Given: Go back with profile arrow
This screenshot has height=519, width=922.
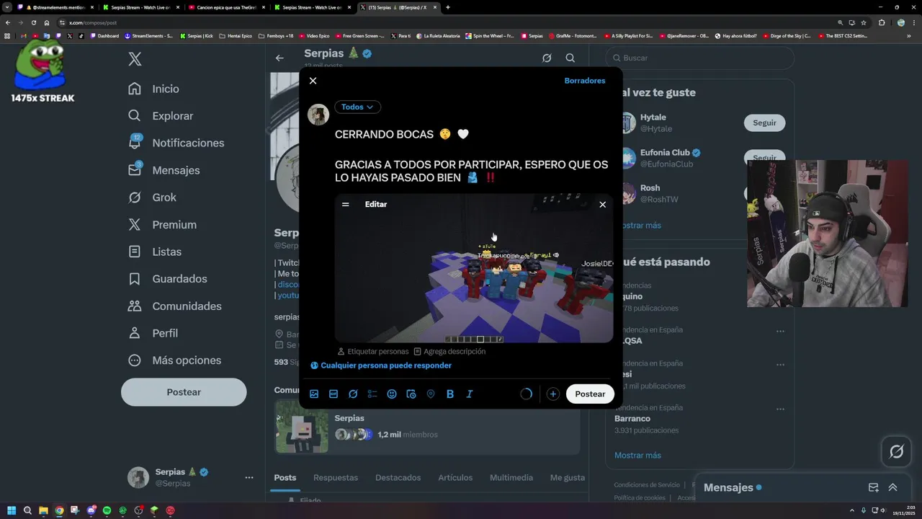Looking at the screenshot, I should point(279,58).
